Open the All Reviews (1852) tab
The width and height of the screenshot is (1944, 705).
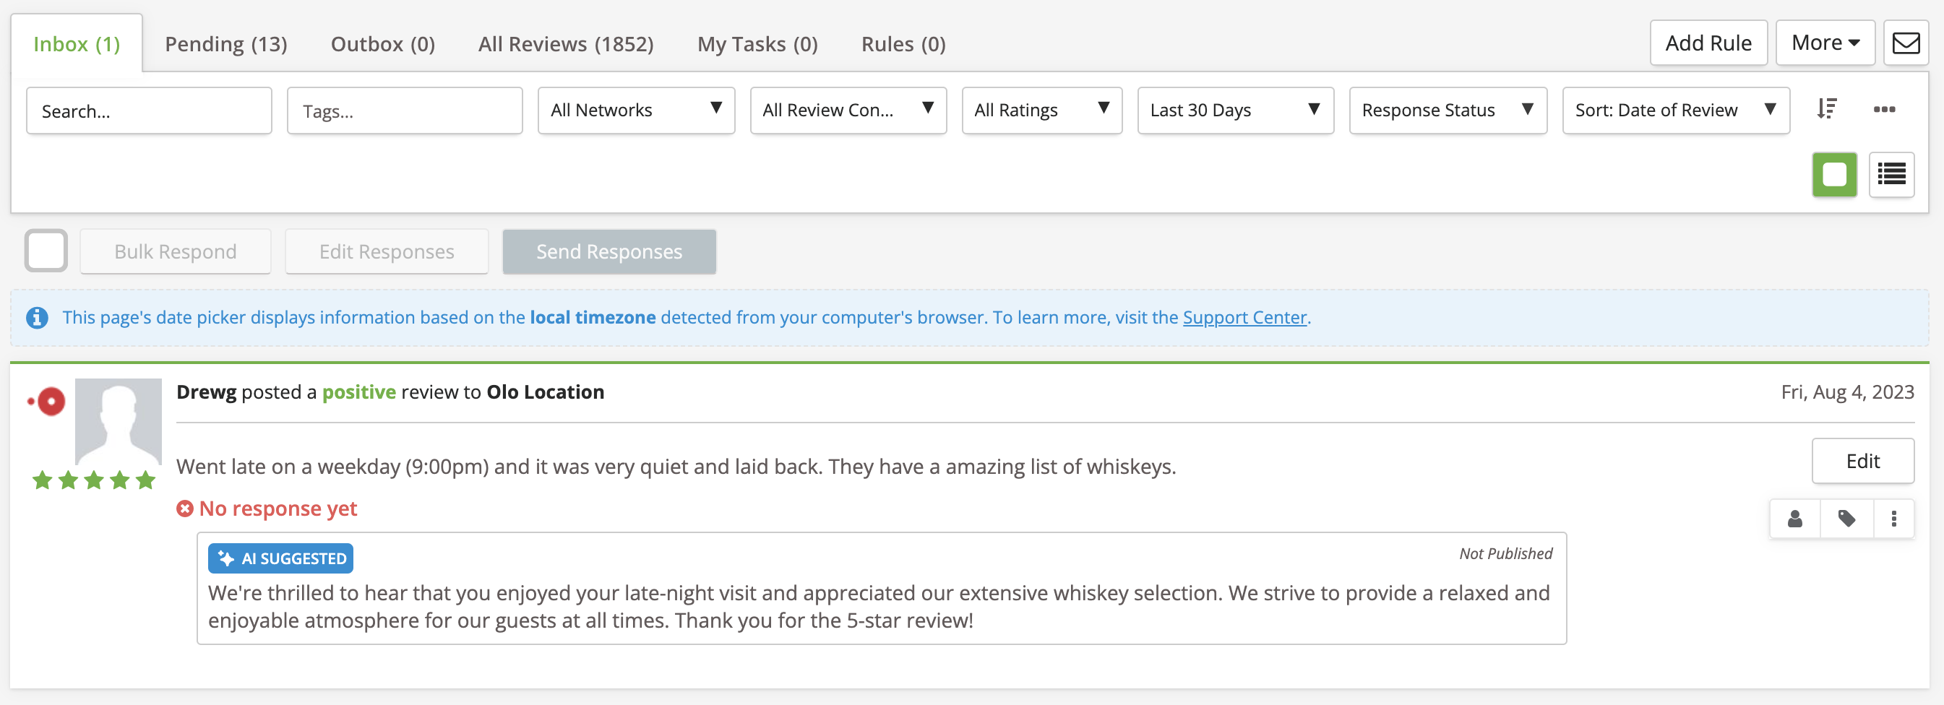coord(566,44)
